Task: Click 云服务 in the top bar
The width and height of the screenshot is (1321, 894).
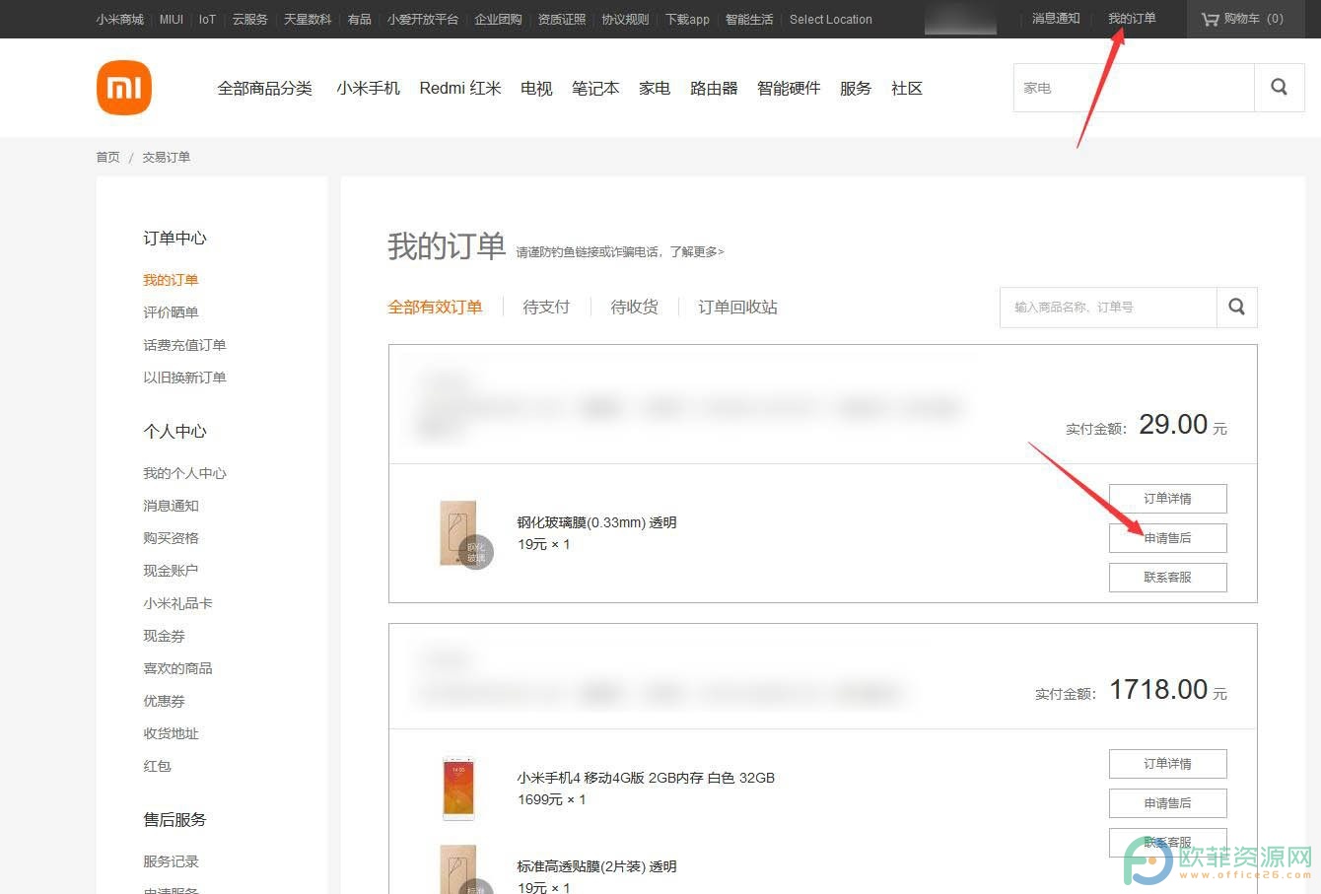Action: [x=249, y=20]
